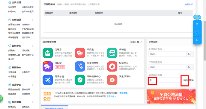Click the 订单优惠查询 input field
The image size is (206, 109).
[x=167, y=67]
